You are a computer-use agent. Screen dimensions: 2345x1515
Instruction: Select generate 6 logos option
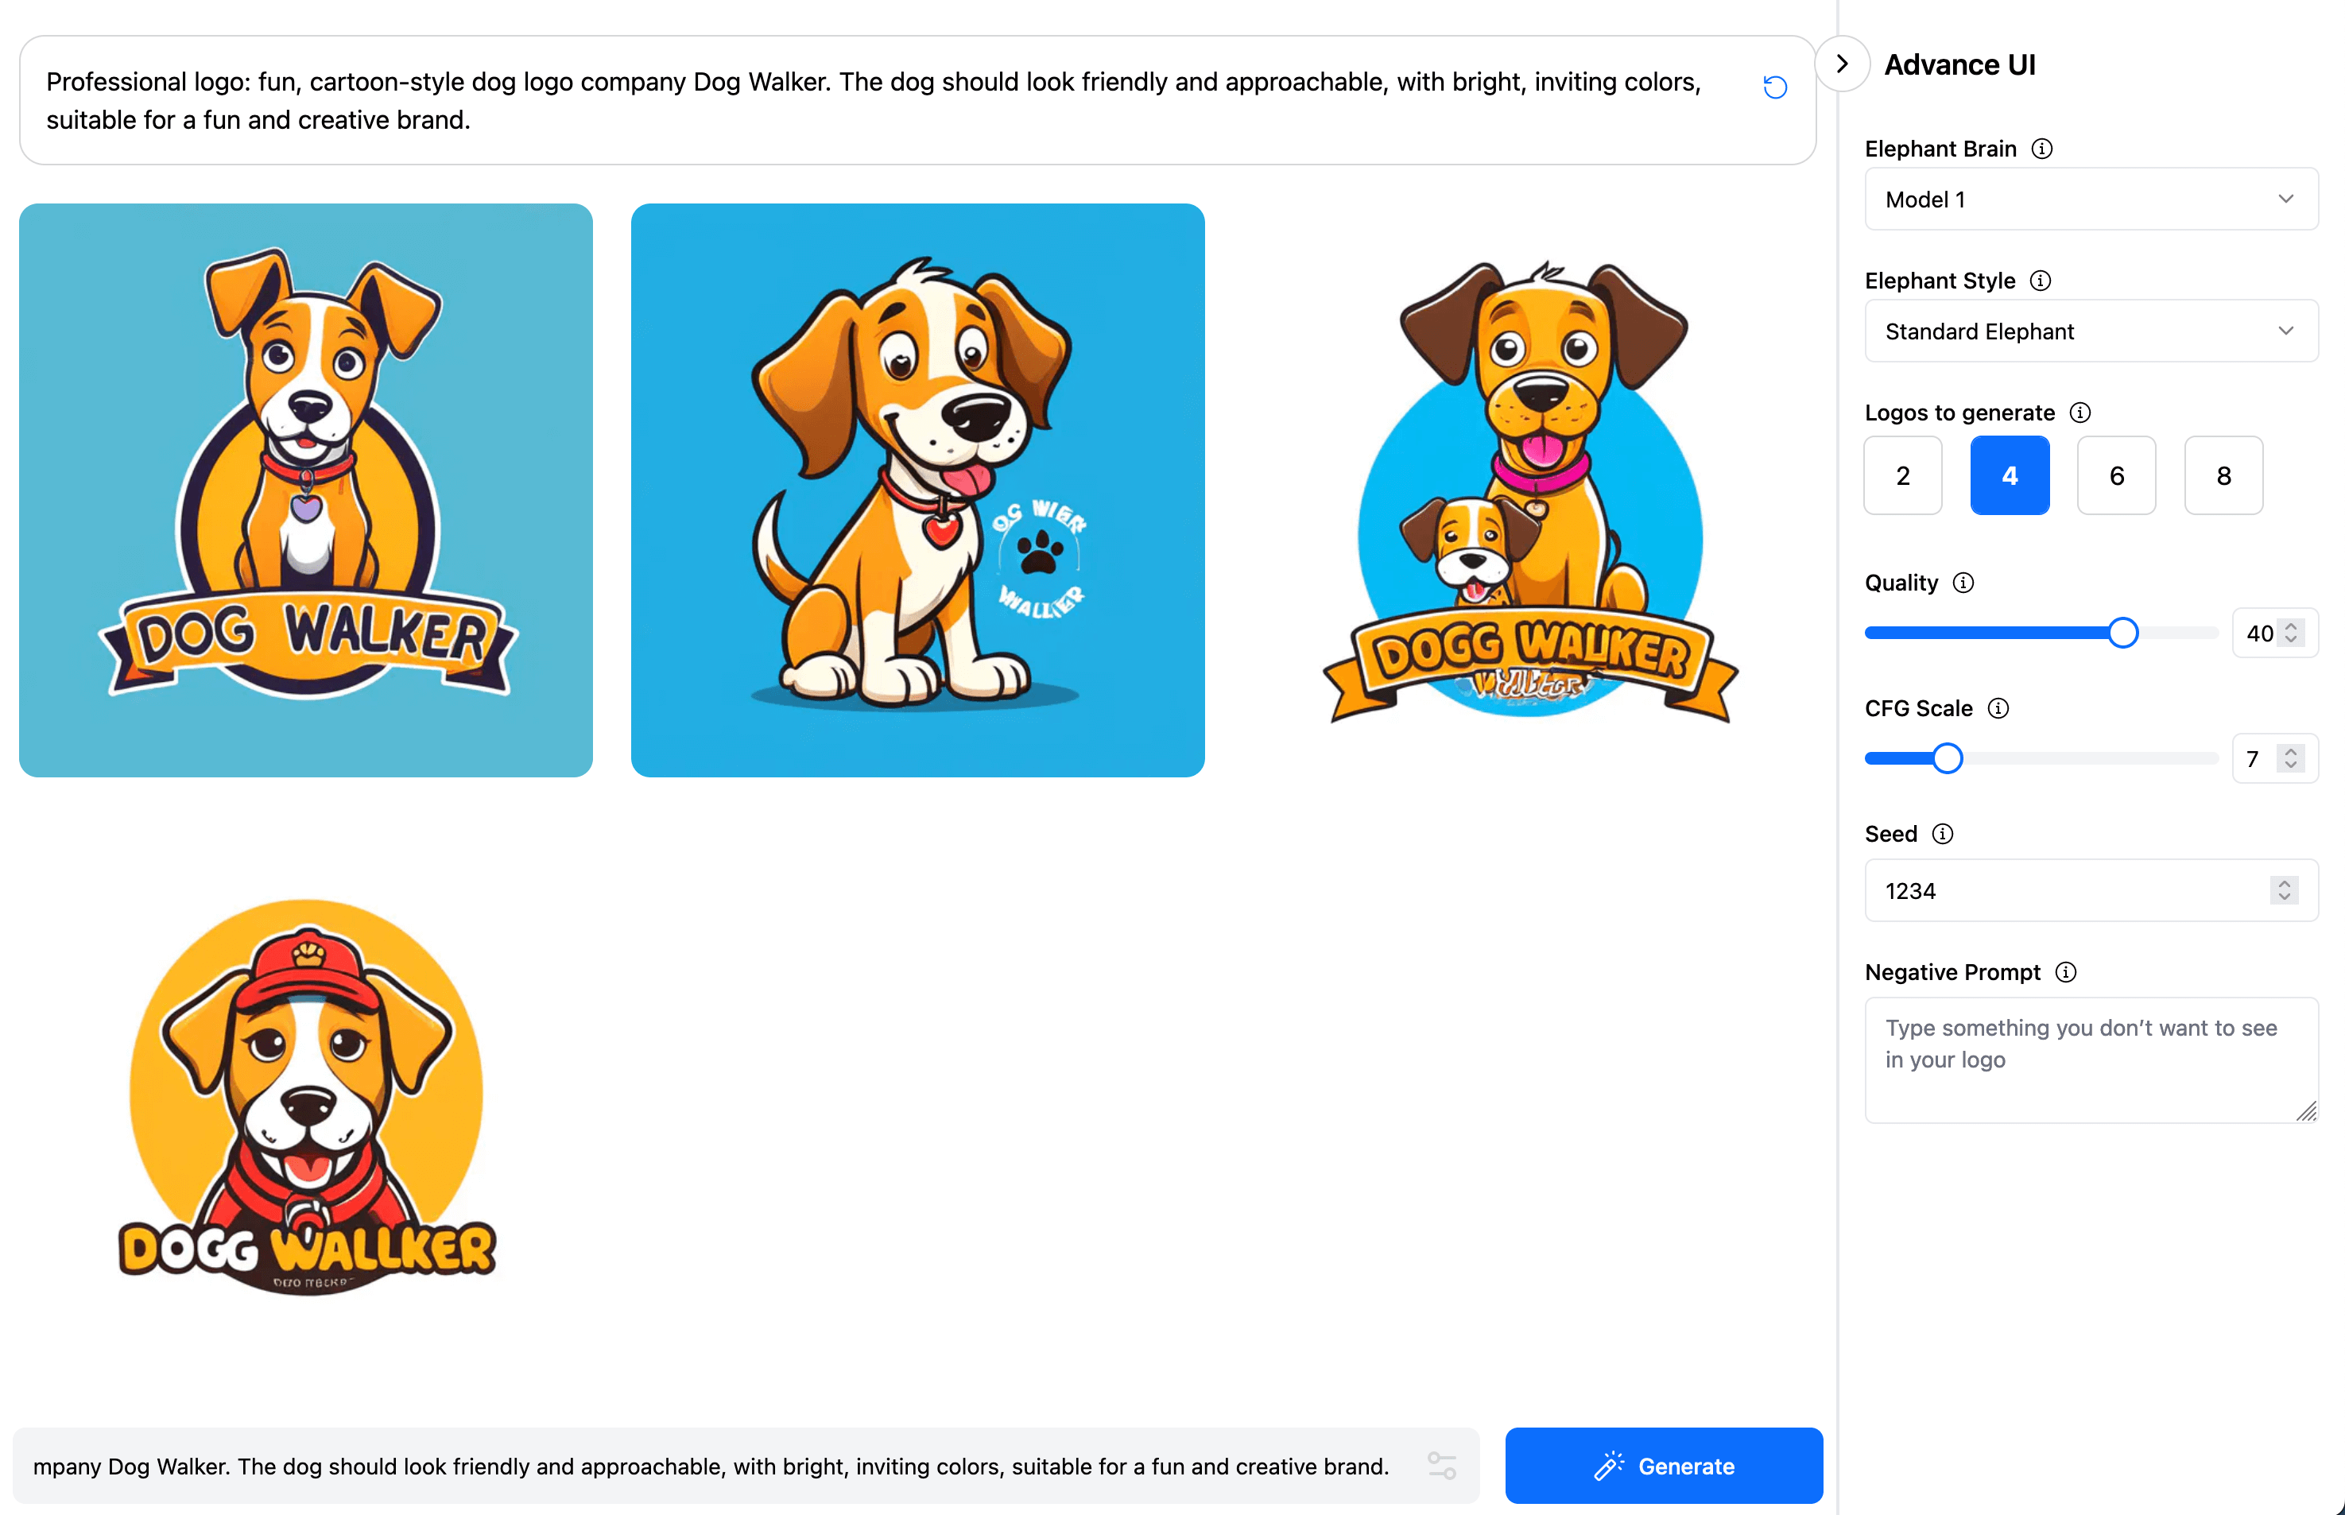(x=2116, y=474)
